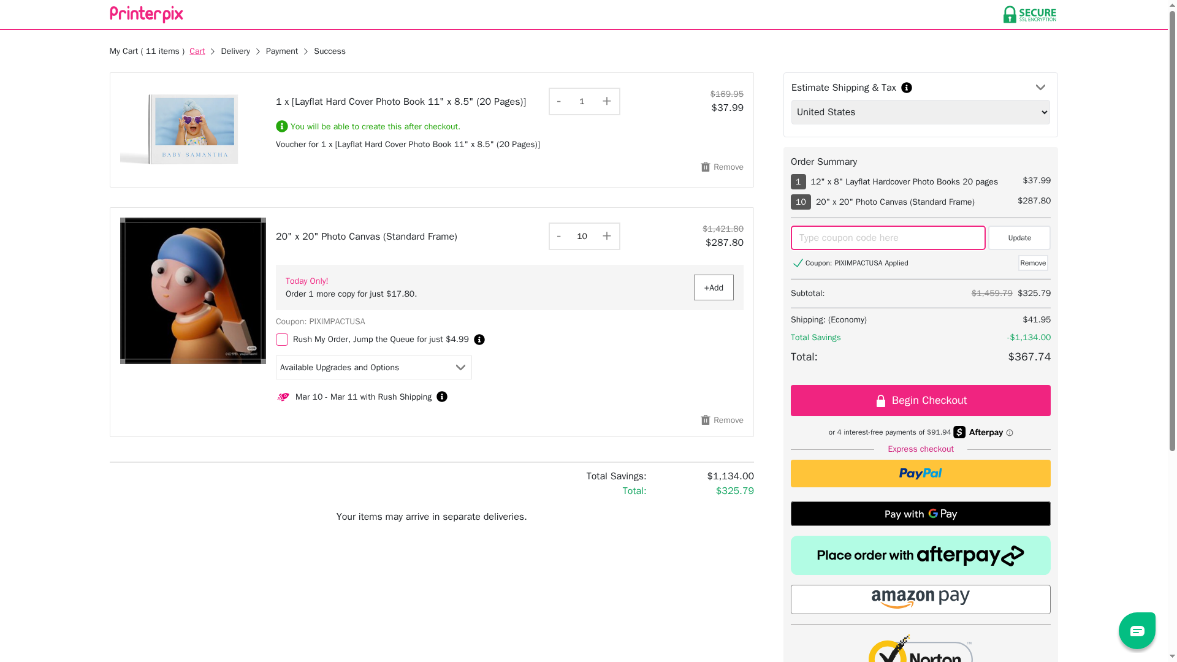Open the United States country dropdown

point(920,112)
